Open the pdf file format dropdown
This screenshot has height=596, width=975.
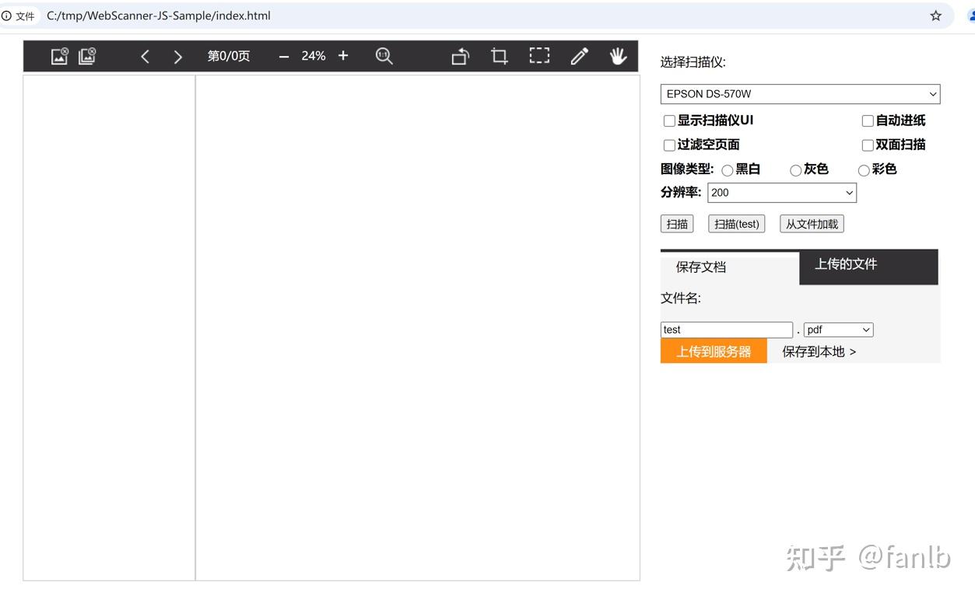[x=838, y=329]
